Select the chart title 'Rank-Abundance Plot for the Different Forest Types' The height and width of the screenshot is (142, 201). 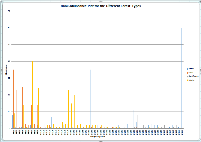[x=101, y=6]
